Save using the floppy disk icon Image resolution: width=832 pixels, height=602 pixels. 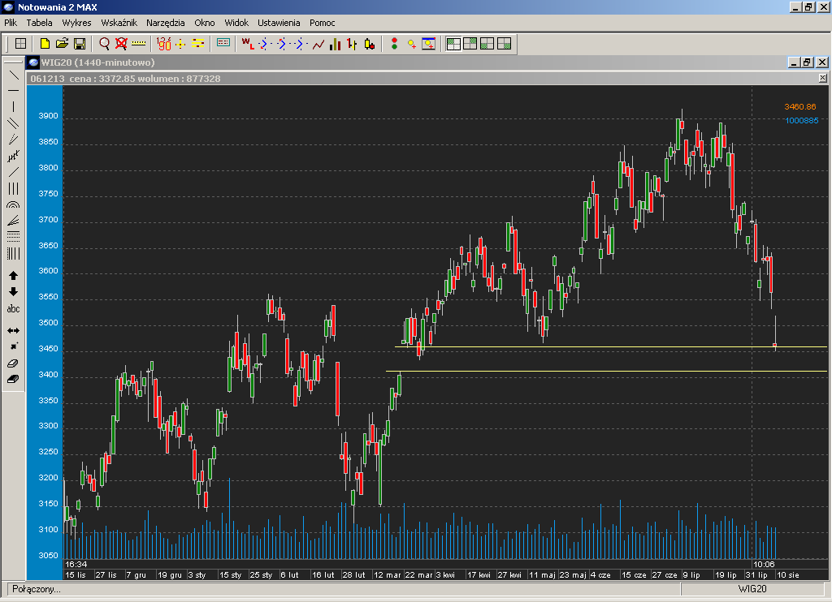pyautogui.click(x=80, y=44)
